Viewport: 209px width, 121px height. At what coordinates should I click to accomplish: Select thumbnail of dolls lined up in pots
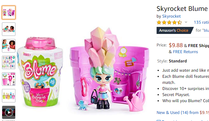click(x=9, y=96)
